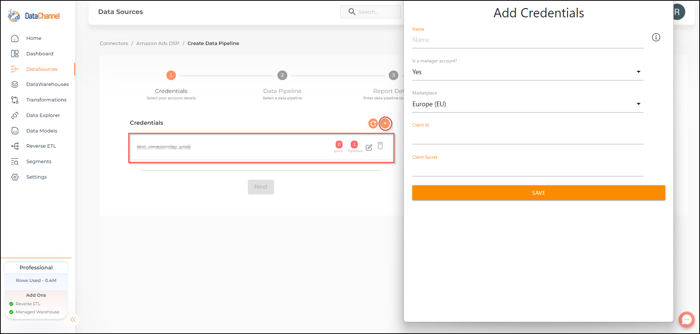
Task: Click the Professional plan label
Action: [x=36, y=268]
